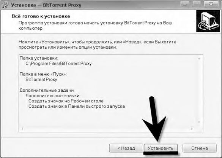
Task: Open the installer icon menu in title bar
Action: [5, 5]
